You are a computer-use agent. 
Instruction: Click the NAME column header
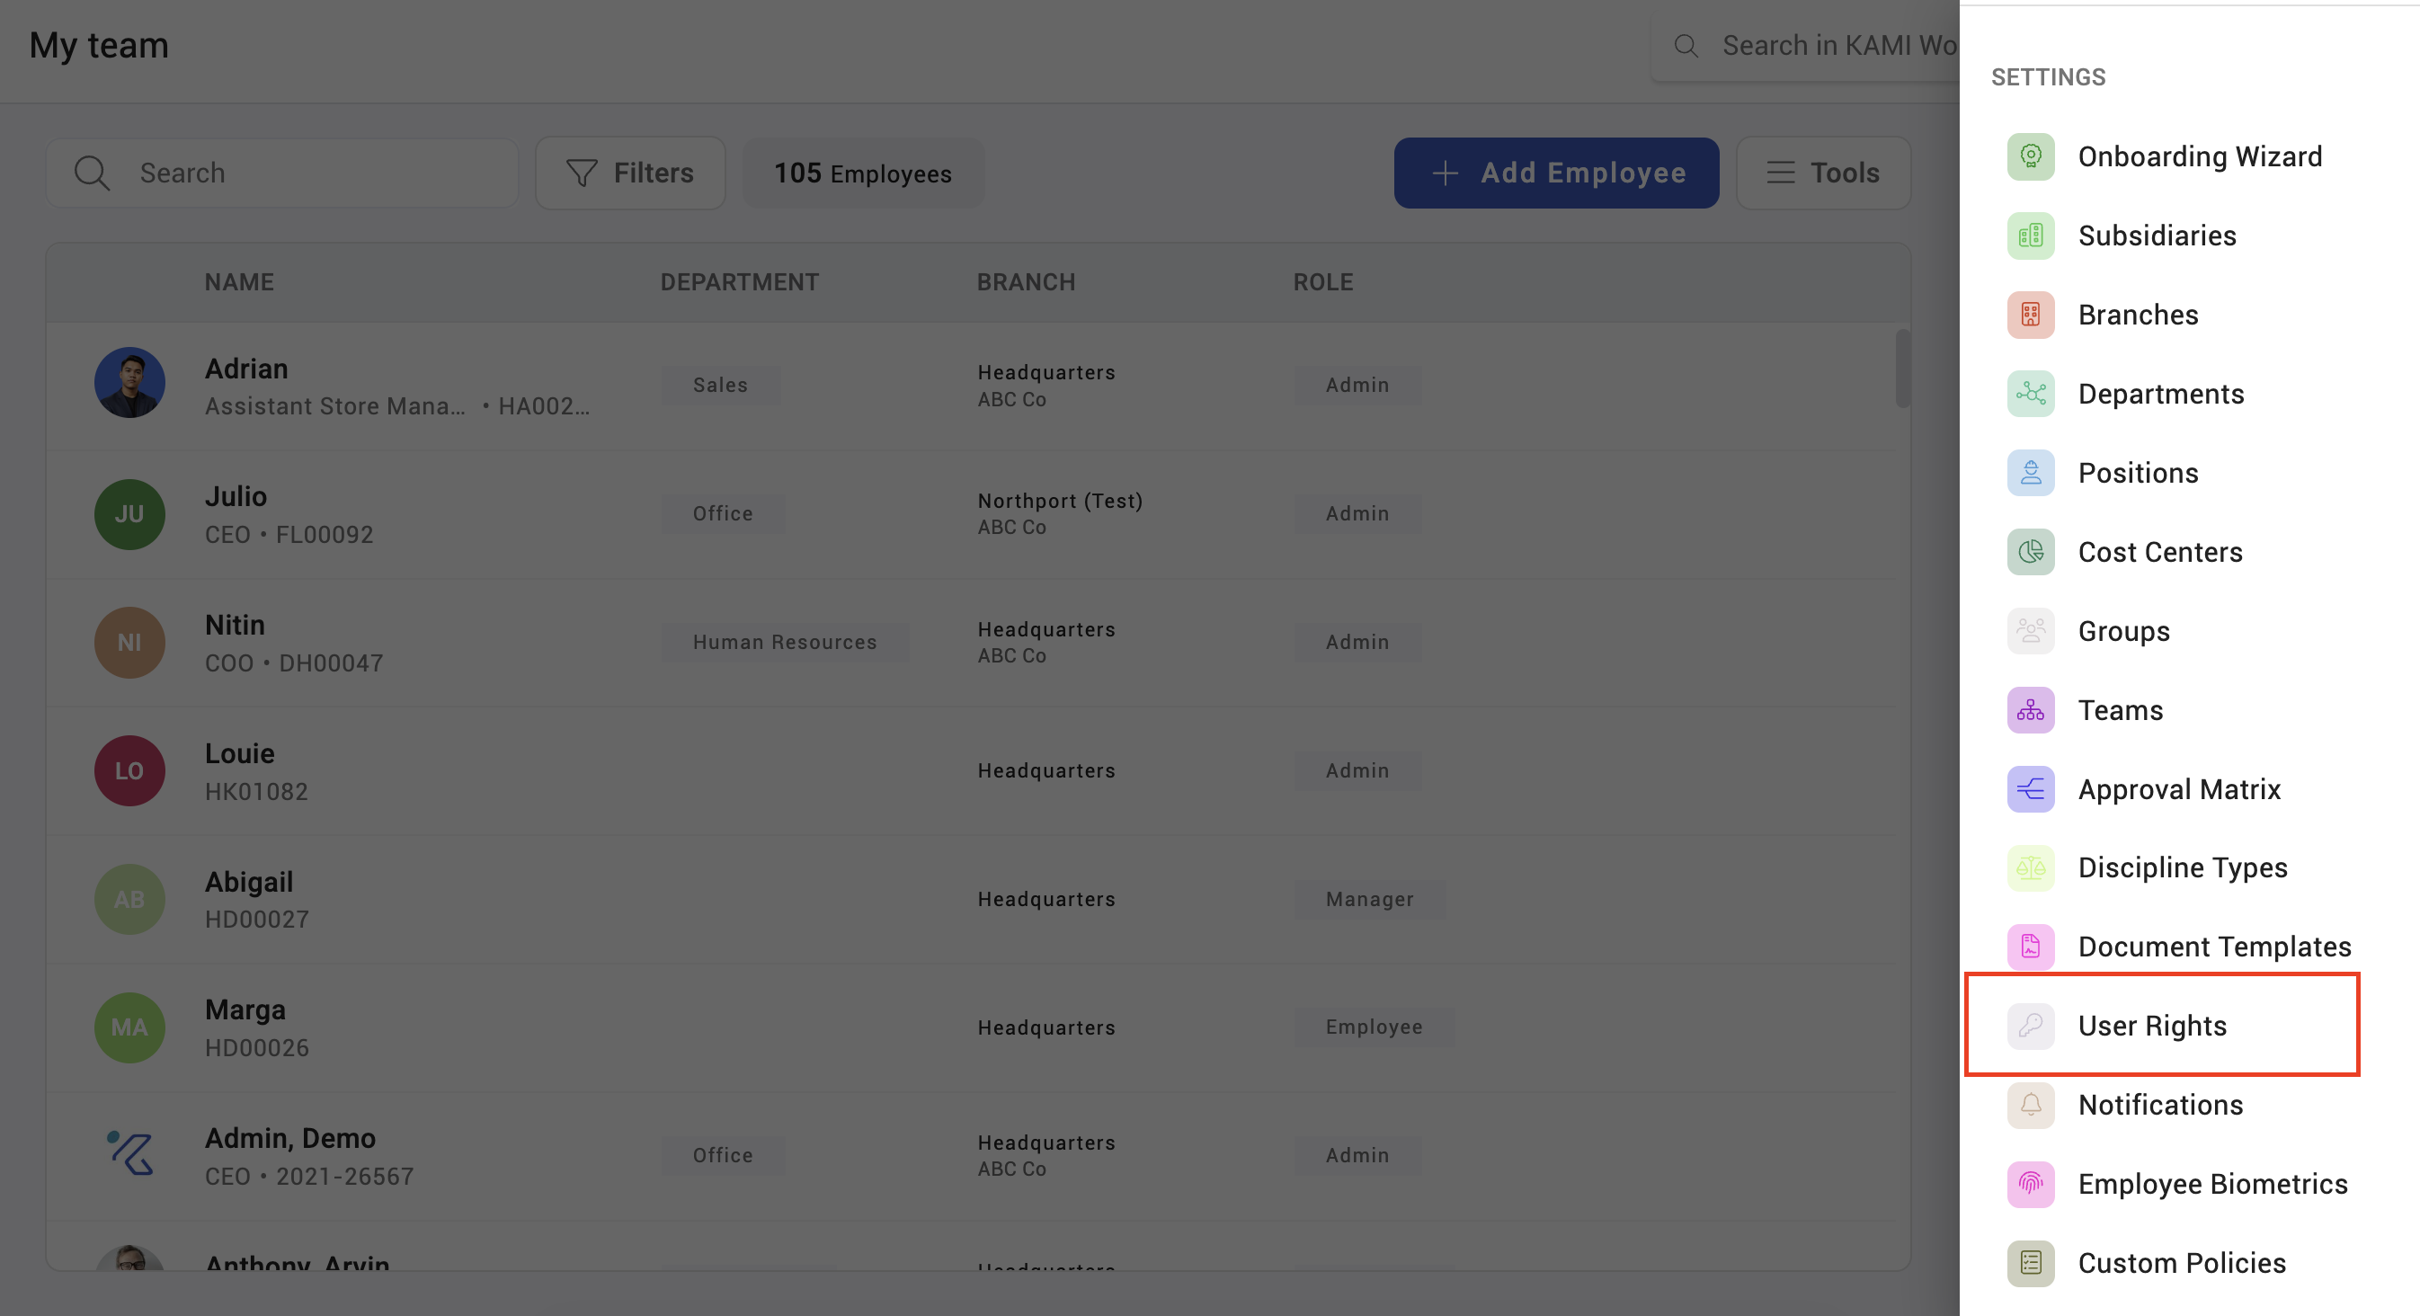(x=239, y=281)
